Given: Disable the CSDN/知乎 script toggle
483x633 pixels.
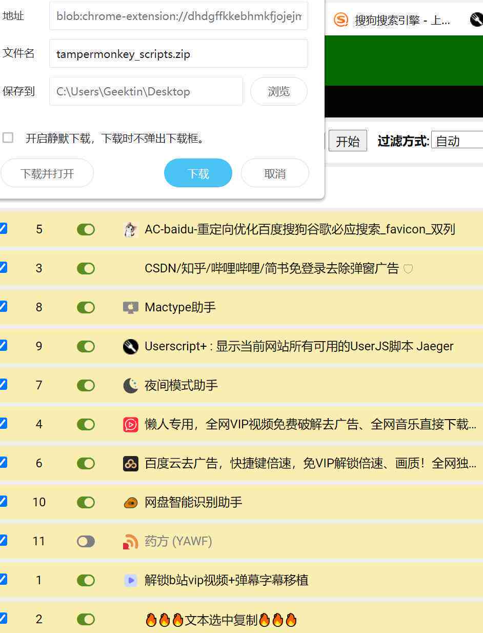Looking at the screenshot, I should 86,268.
